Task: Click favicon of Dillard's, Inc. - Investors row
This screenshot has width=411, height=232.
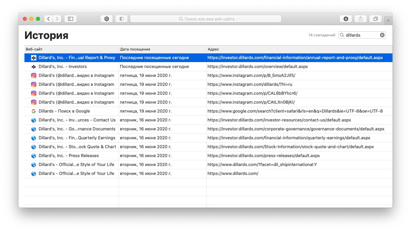Action: click(x=34, y=67)
